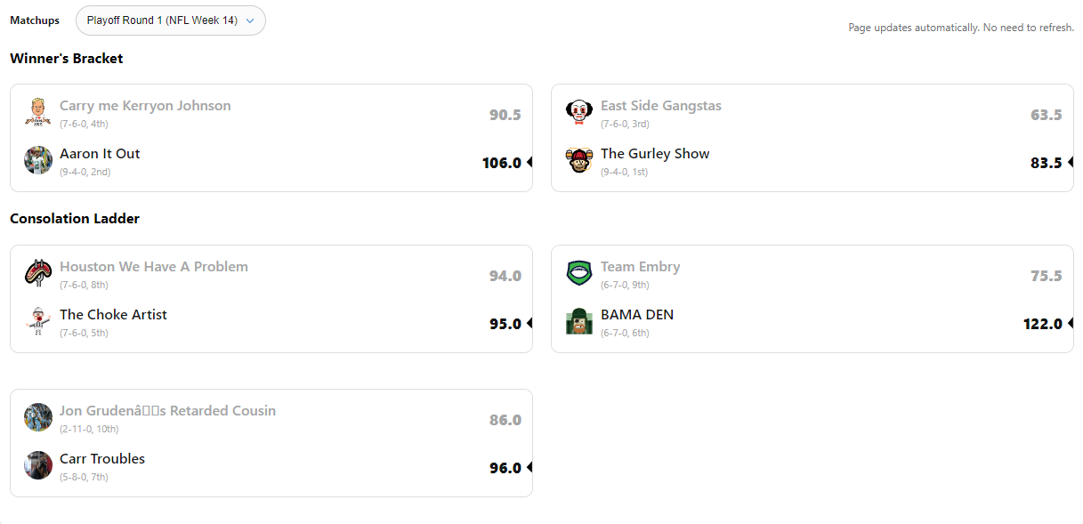Image resolution: width=1083 pixels, height=524 pixels.
Task: Open East Side Gangstas team link
Action: (x=661, y=106)
